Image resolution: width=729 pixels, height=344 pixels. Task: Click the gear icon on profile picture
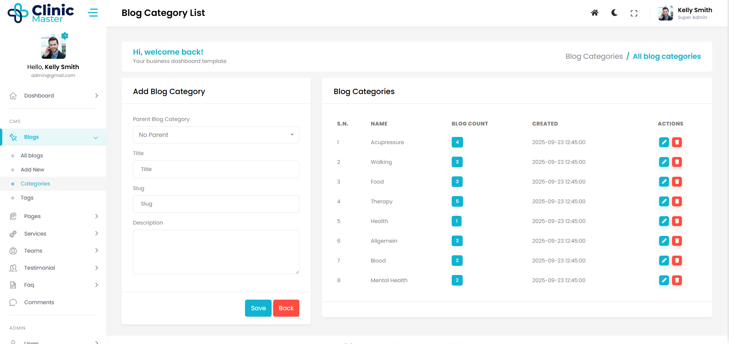tap(65, 36)
